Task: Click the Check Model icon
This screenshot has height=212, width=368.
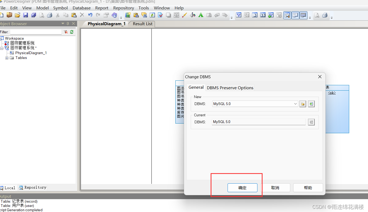Action: point(160,15)
